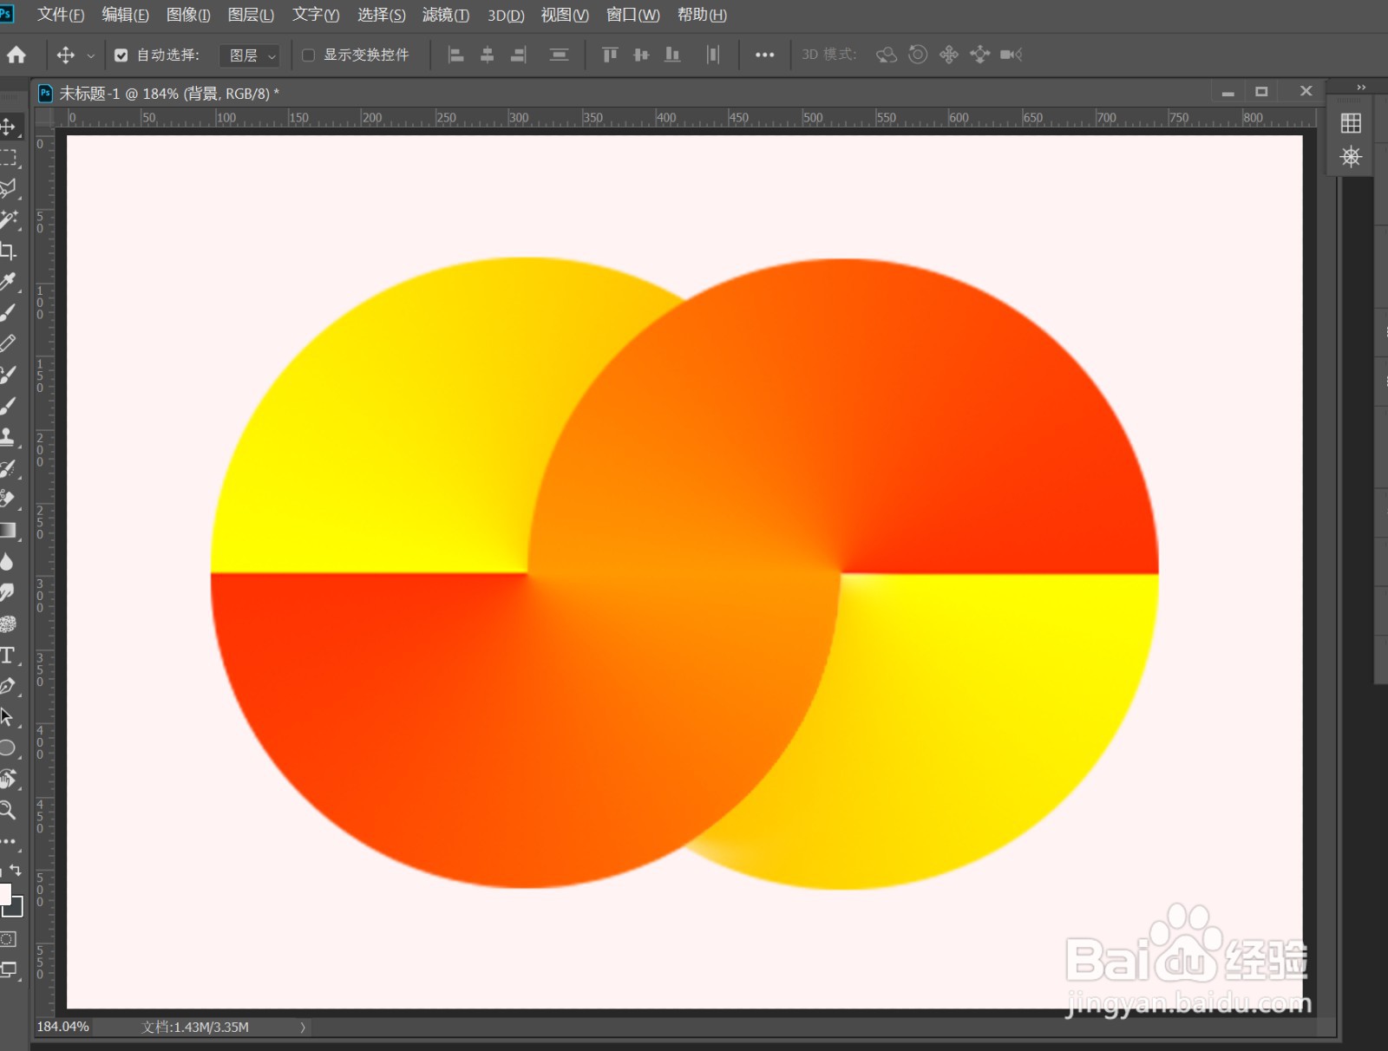Open the 图层(L) menu
This screenshot has width=1388, height=1051.
tap(251, 15)
